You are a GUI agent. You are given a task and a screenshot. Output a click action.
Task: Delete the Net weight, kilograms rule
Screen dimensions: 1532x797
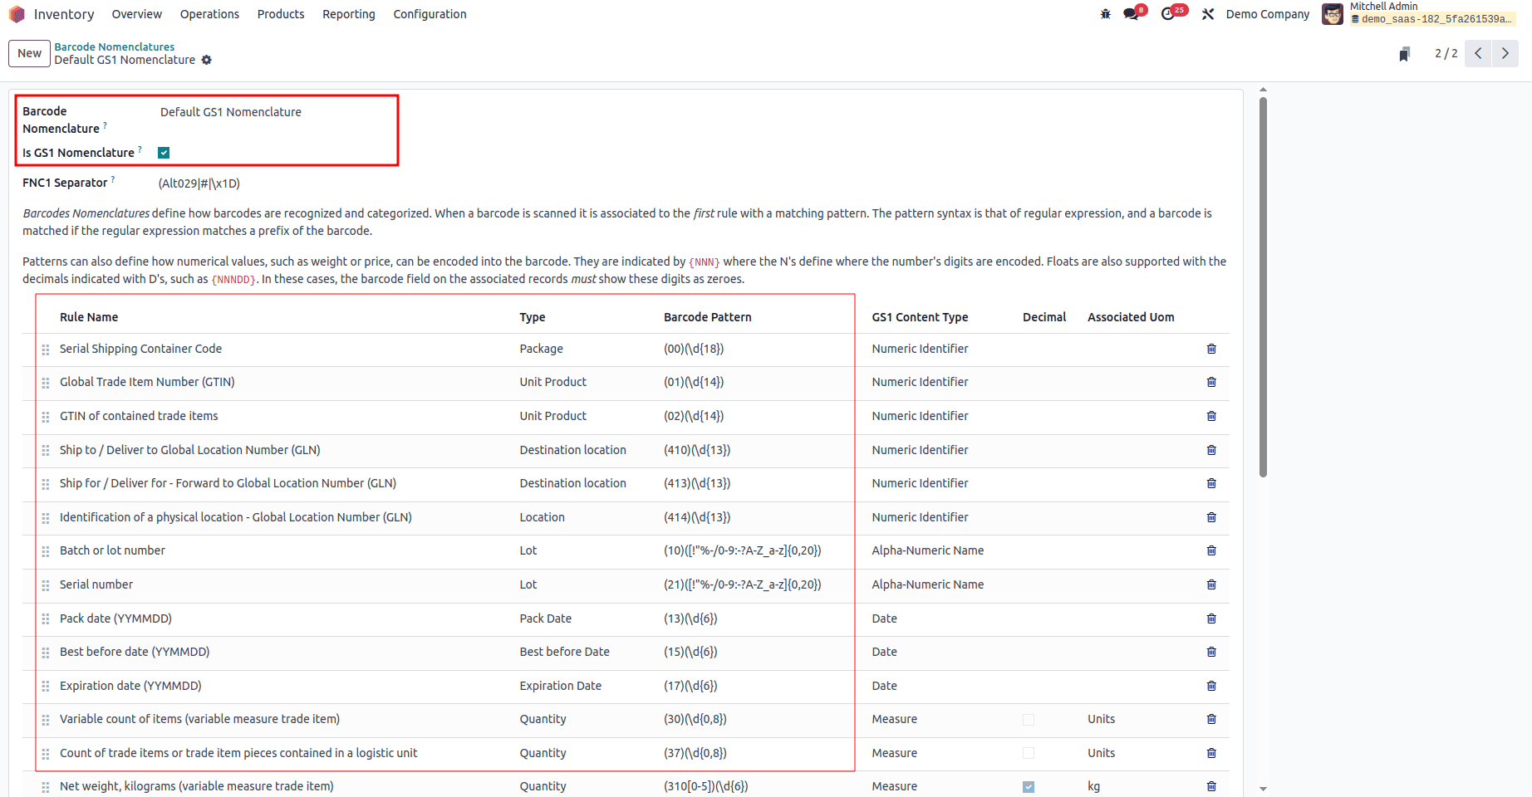[1211, 786]
